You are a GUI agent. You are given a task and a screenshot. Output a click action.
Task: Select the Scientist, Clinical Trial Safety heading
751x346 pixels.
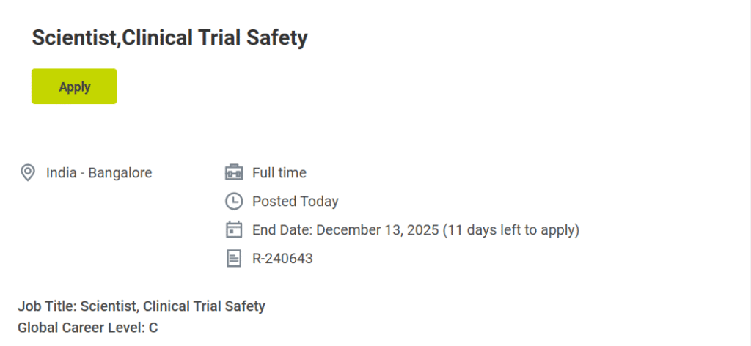point(169,38)
